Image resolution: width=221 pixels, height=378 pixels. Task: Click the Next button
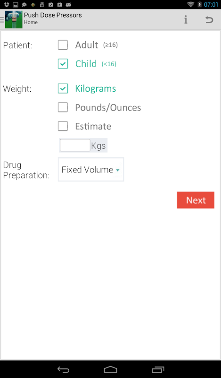pos(196,200)
